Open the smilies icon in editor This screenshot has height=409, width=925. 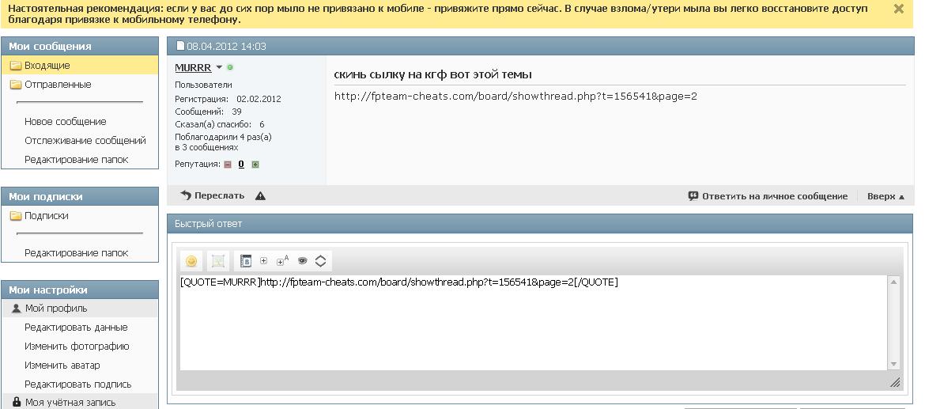tap(191, 261)
